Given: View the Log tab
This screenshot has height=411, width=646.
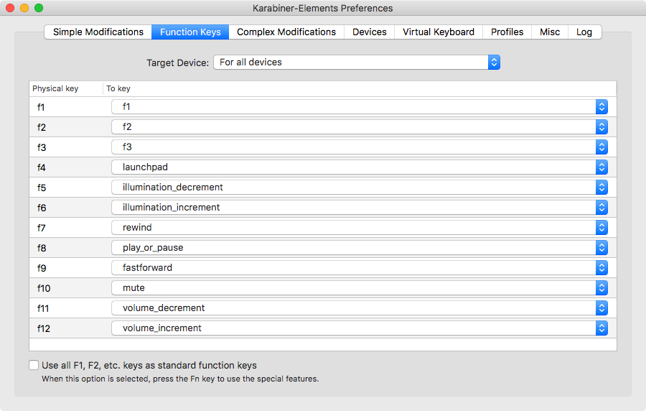Looking at the screenshot, I should 584,32.
